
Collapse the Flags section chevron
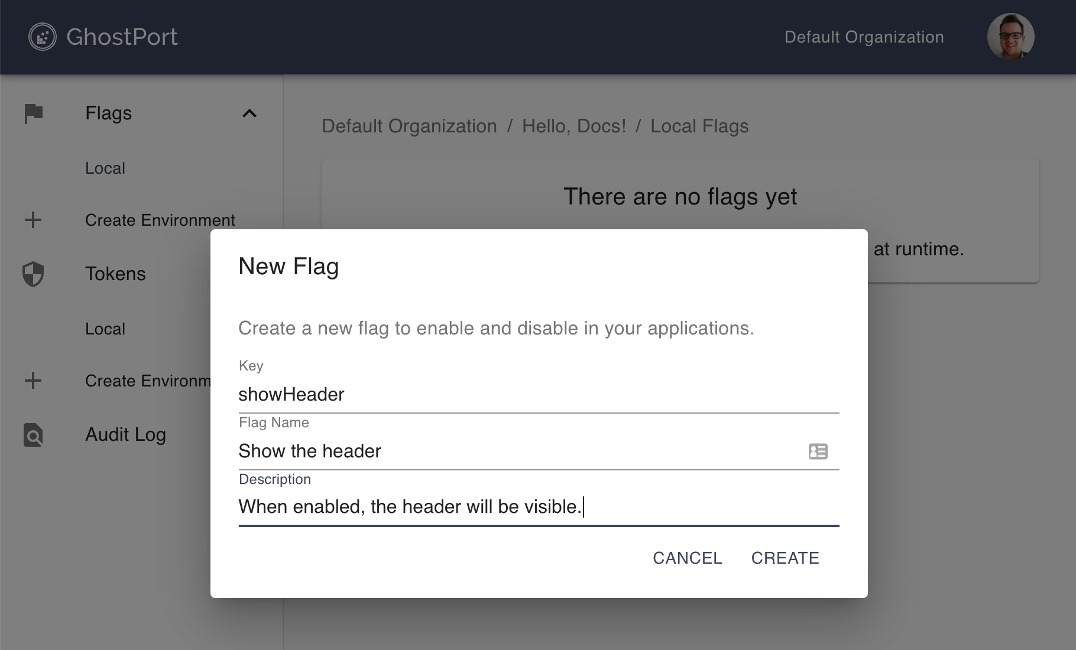coord(251,113)
